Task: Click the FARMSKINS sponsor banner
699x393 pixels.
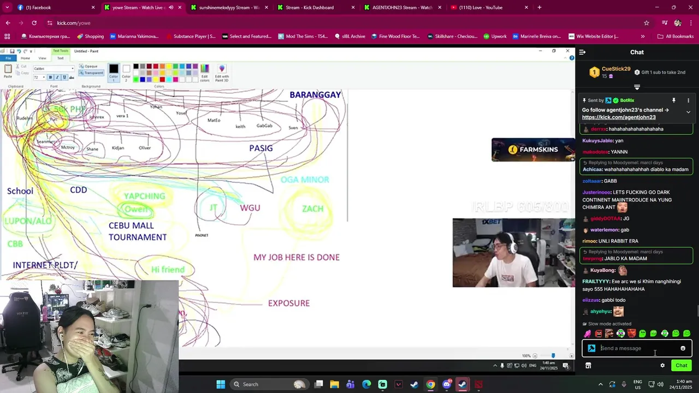Action: 533,150
